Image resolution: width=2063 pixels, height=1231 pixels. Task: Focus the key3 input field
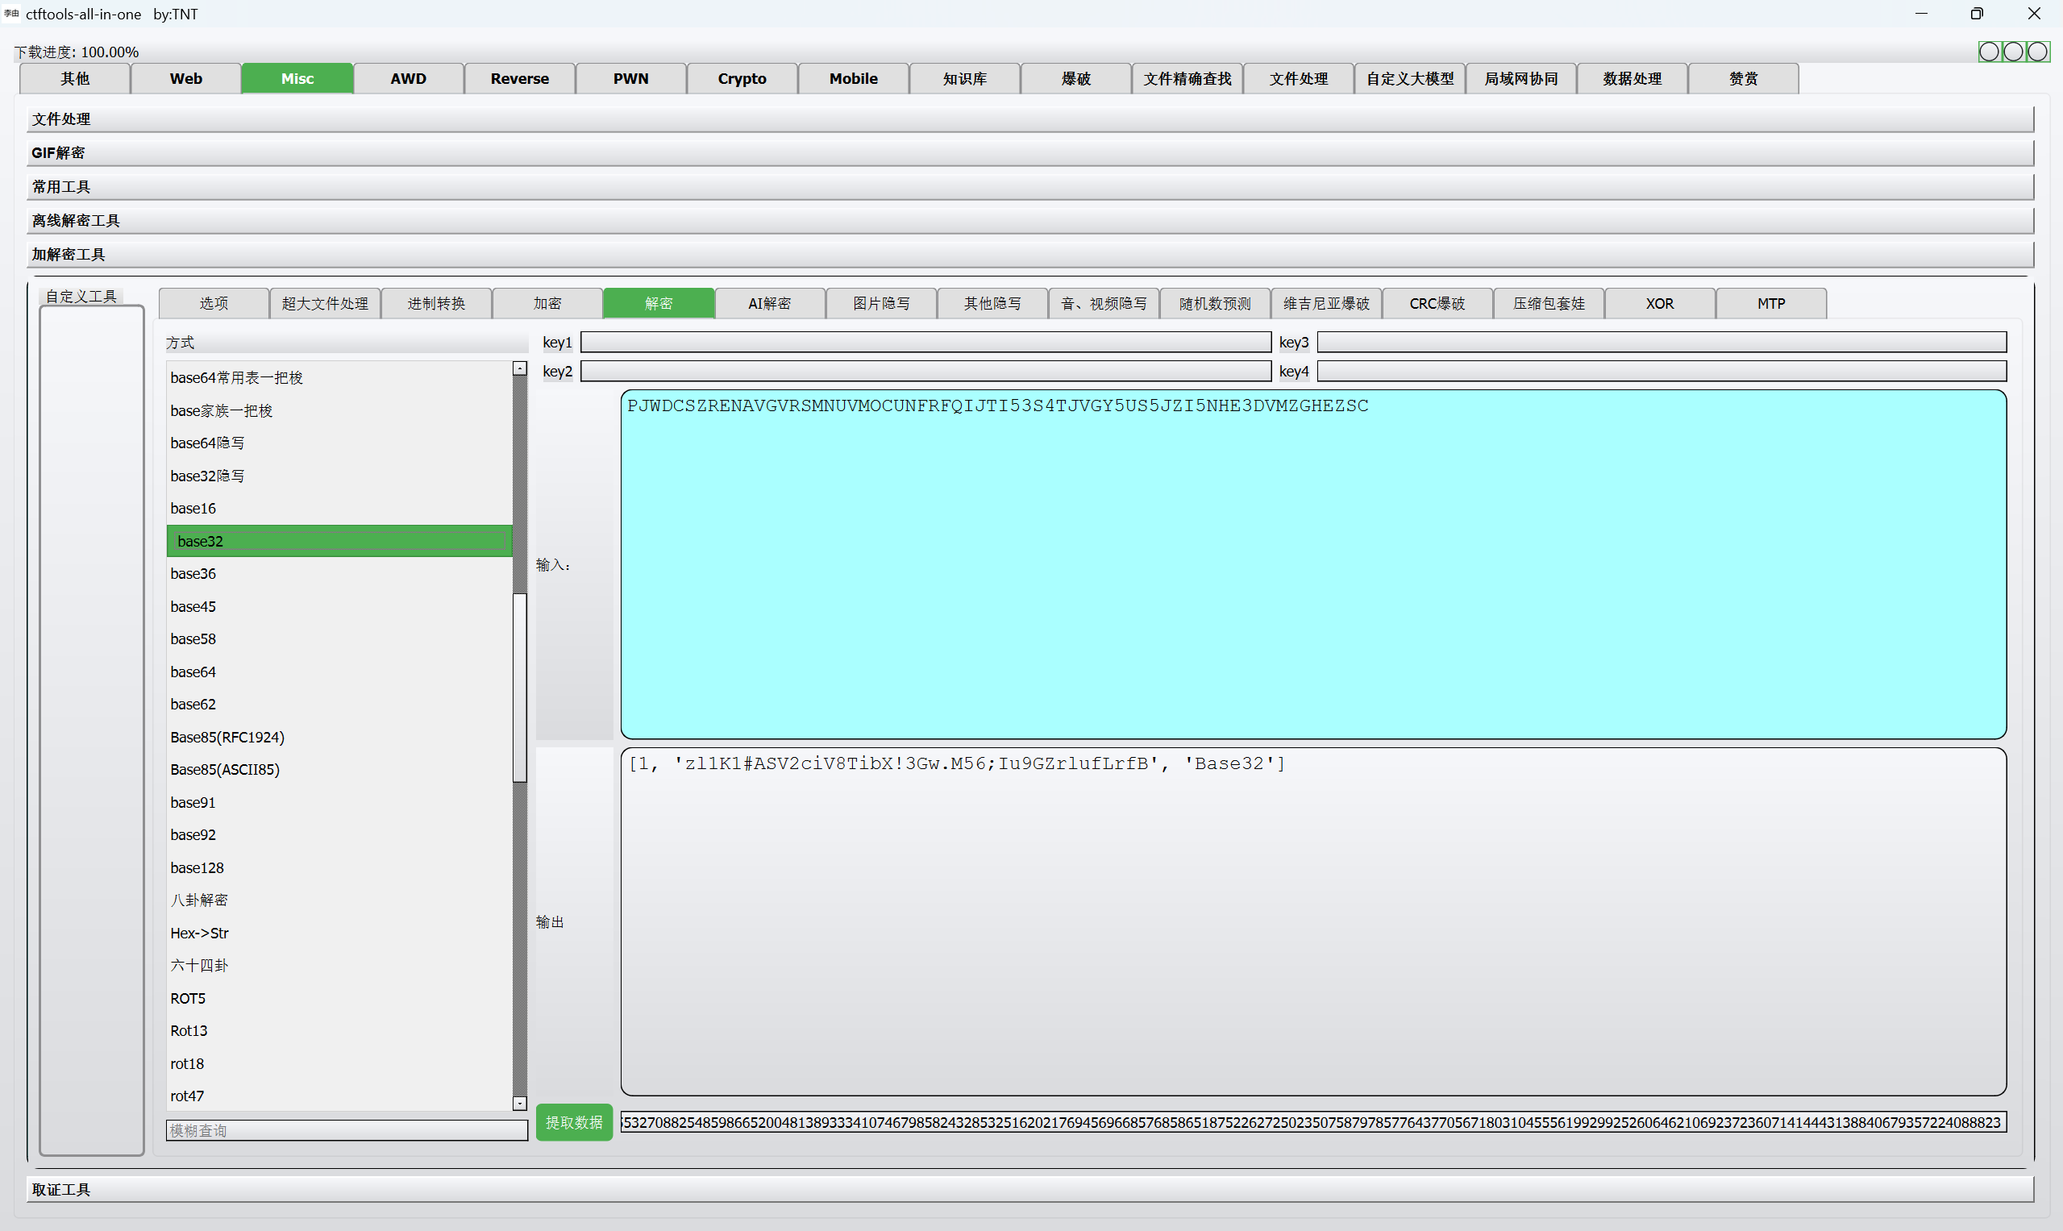pyautogui.click(x=1662, y=343)
